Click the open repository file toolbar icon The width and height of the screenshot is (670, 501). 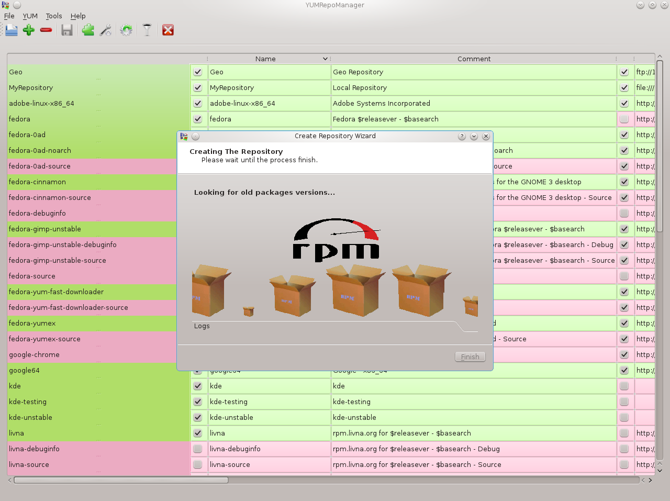click(12, 30)
